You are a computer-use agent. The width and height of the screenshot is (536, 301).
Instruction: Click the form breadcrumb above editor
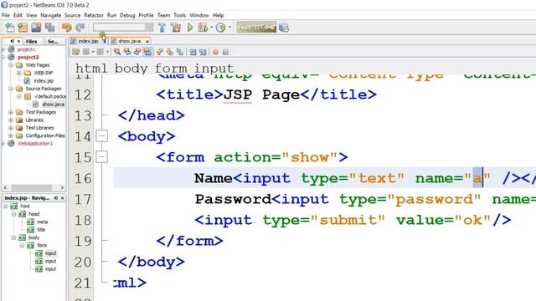tap(171, 69)
